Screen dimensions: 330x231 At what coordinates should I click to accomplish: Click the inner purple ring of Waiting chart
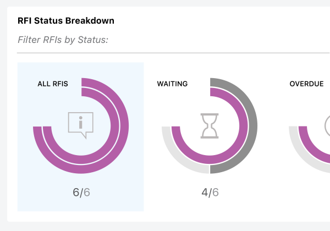point(244,127)
